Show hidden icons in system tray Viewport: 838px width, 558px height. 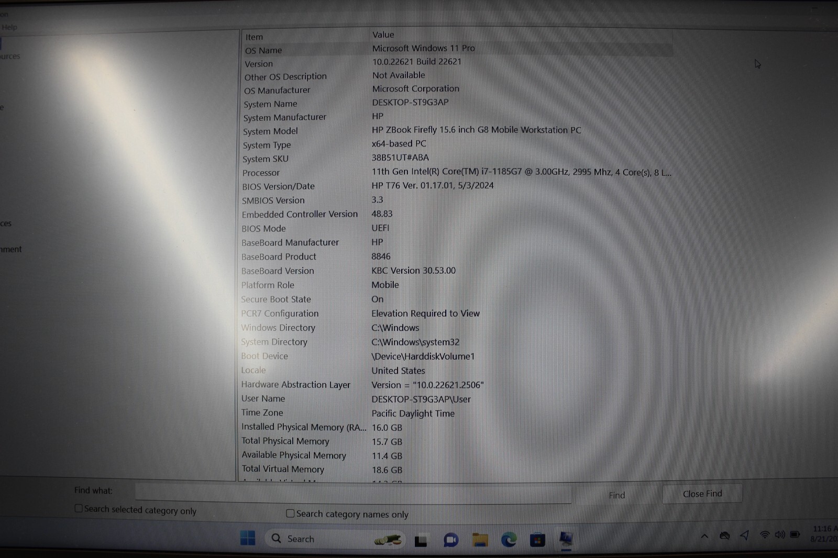704,536
